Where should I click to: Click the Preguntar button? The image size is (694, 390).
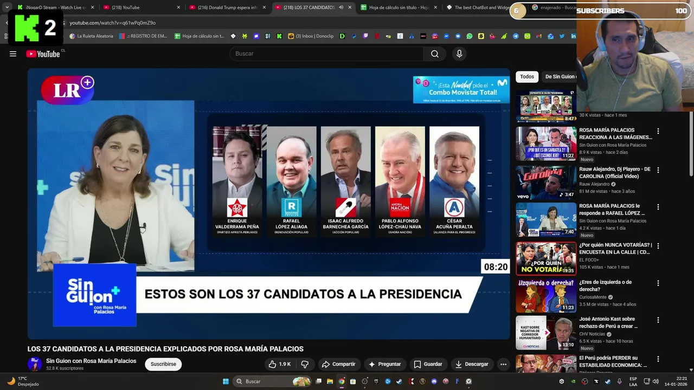[384, 364]
